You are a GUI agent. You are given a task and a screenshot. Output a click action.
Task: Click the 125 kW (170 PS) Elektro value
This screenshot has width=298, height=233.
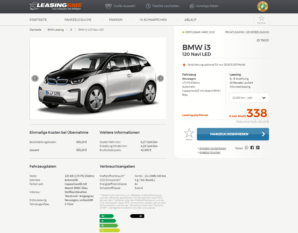[79, 176]
